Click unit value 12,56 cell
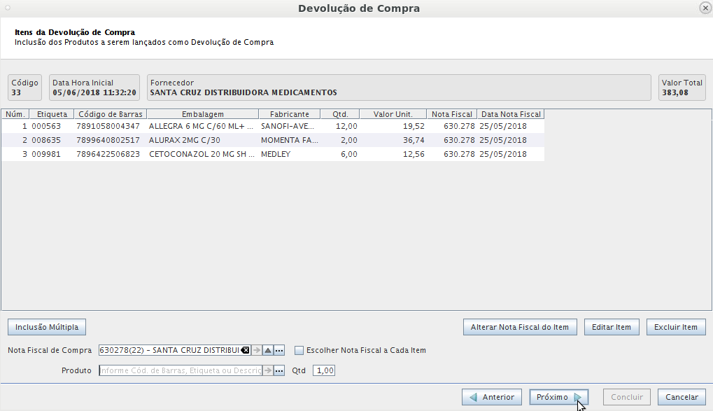 pyautogui.click(x=393, y=154)
